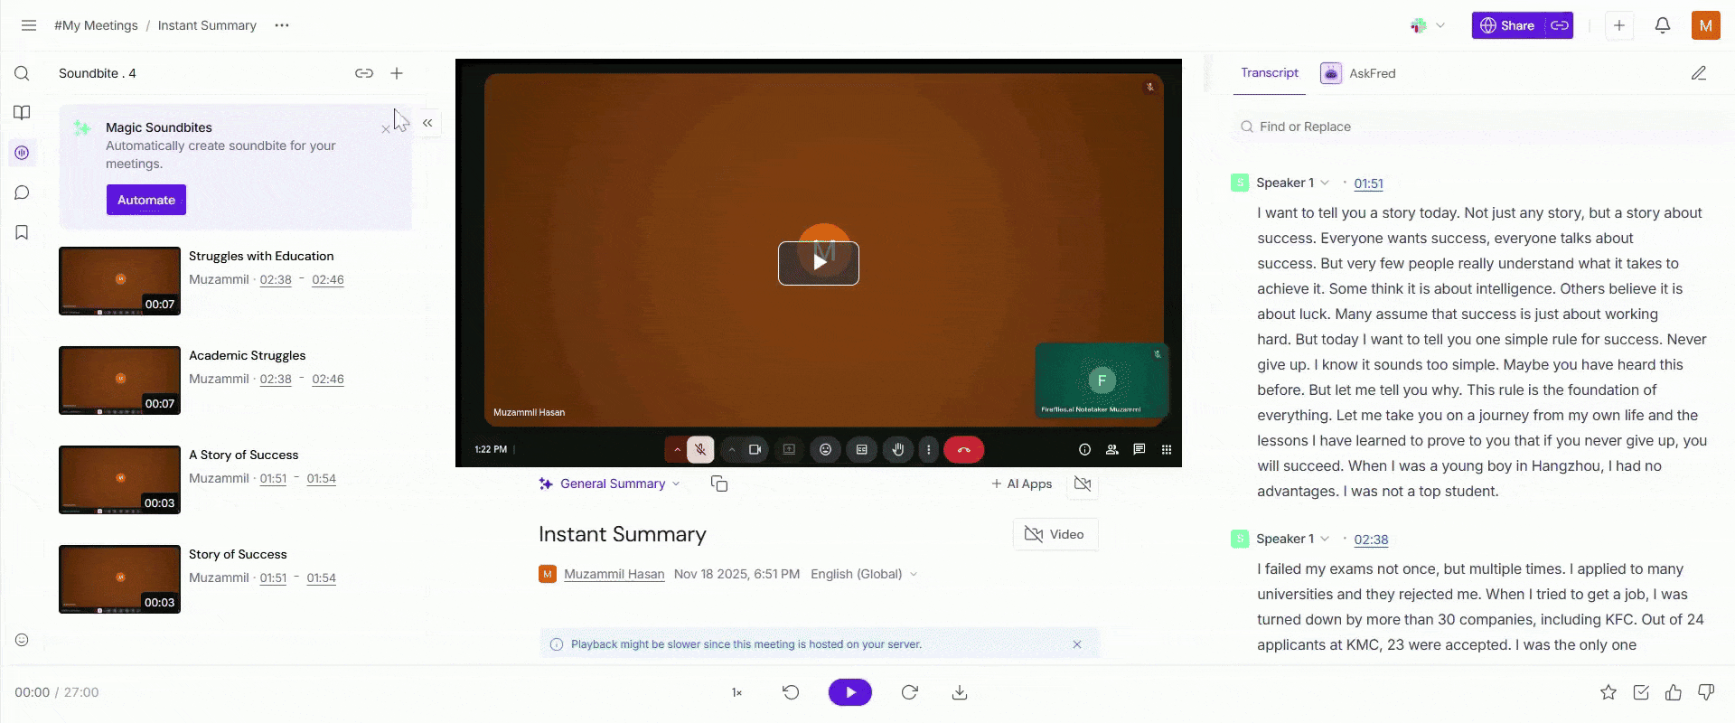Give a thumbs up rating

(1674, 692)
